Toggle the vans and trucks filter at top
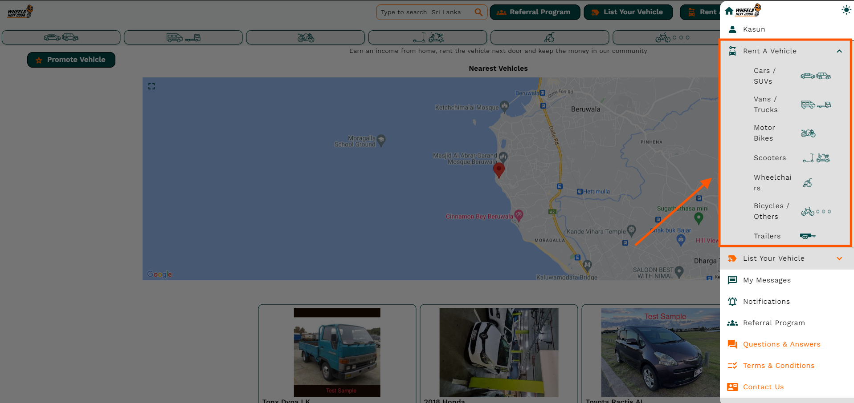854x403 pixels. tap(183, 37)
